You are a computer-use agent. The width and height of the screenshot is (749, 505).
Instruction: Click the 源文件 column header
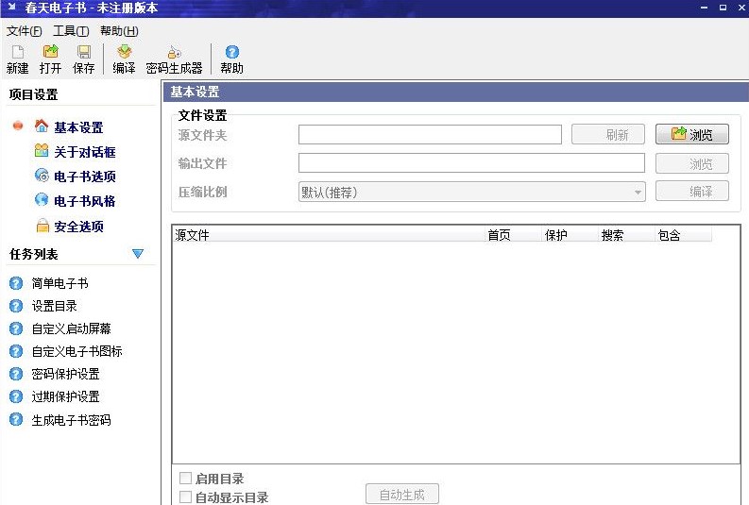click(329, 235)
